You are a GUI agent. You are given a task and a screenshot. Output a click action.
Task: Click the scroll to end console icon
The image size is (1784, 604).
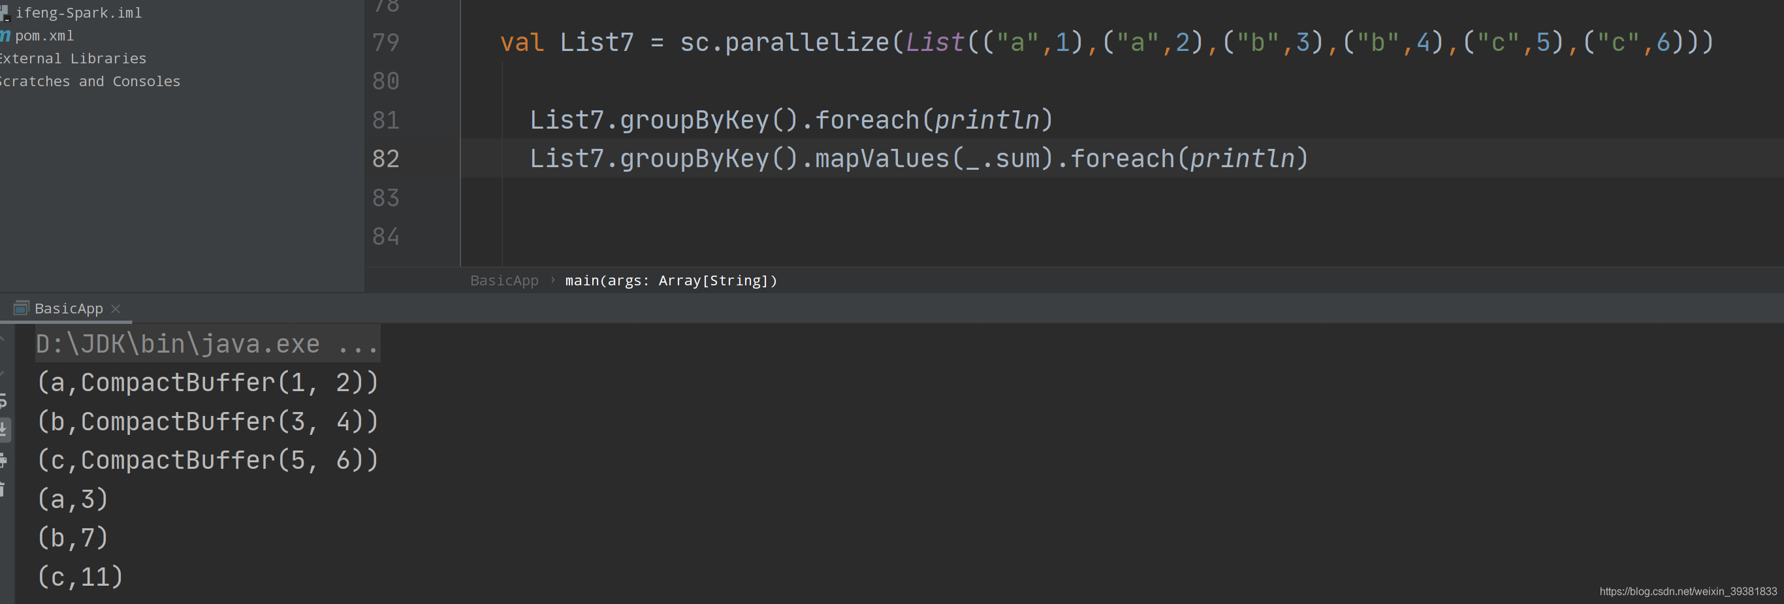pyautogui.click(x=3, y=429)
